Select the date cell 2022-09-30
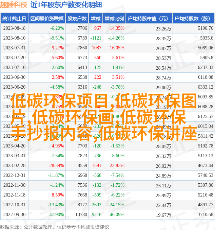This screenshot has width=215, height=230. [x=14, y=215]
